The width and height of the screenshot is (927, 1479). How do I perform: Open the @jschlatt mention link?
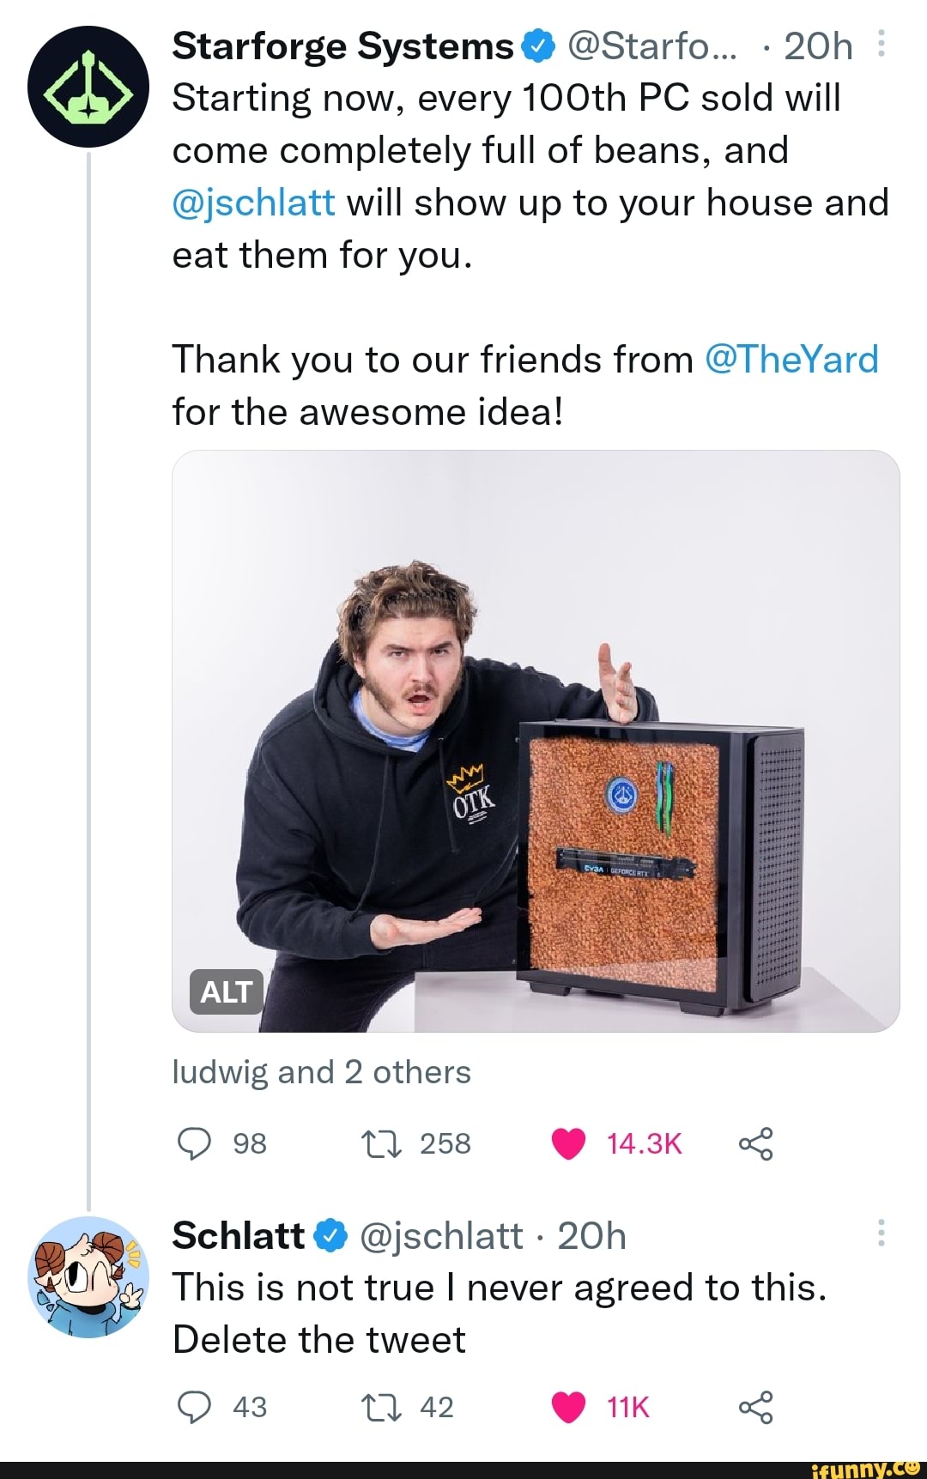[254, 203]
